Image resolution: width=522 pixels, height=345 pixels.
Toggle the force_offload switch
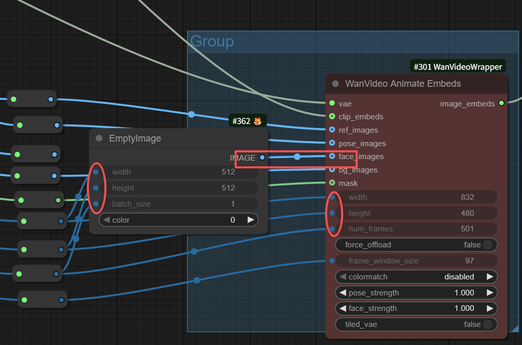(487, 245)
